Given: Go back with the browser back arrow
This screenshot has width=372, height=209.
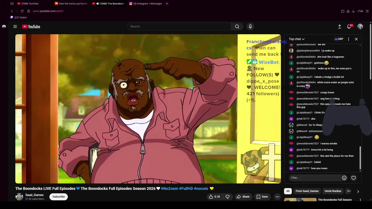Looking at the screenshot, I should (x=12, y=11).
